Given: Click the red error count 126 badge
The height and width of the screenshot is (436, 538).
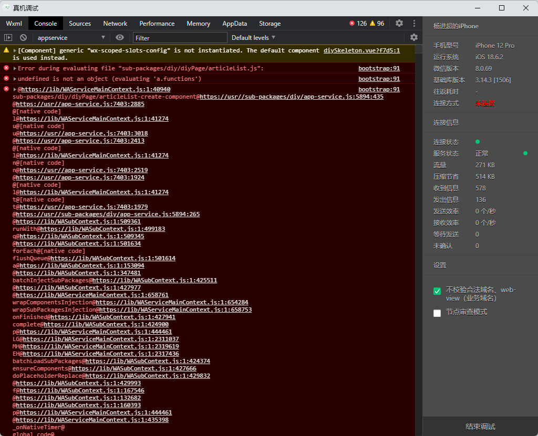Looking at the screenshot, I should [x=358, y=24].
